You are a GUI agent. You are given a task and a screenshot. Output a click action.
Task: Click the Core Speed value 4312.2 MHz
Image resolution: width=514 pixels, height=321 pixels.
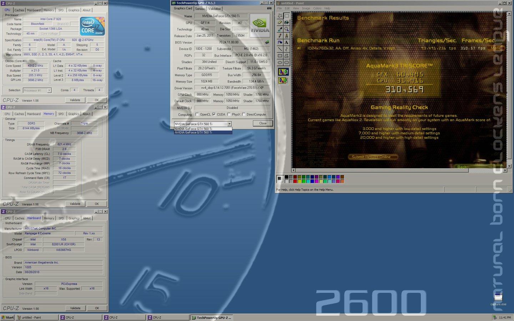35,66
